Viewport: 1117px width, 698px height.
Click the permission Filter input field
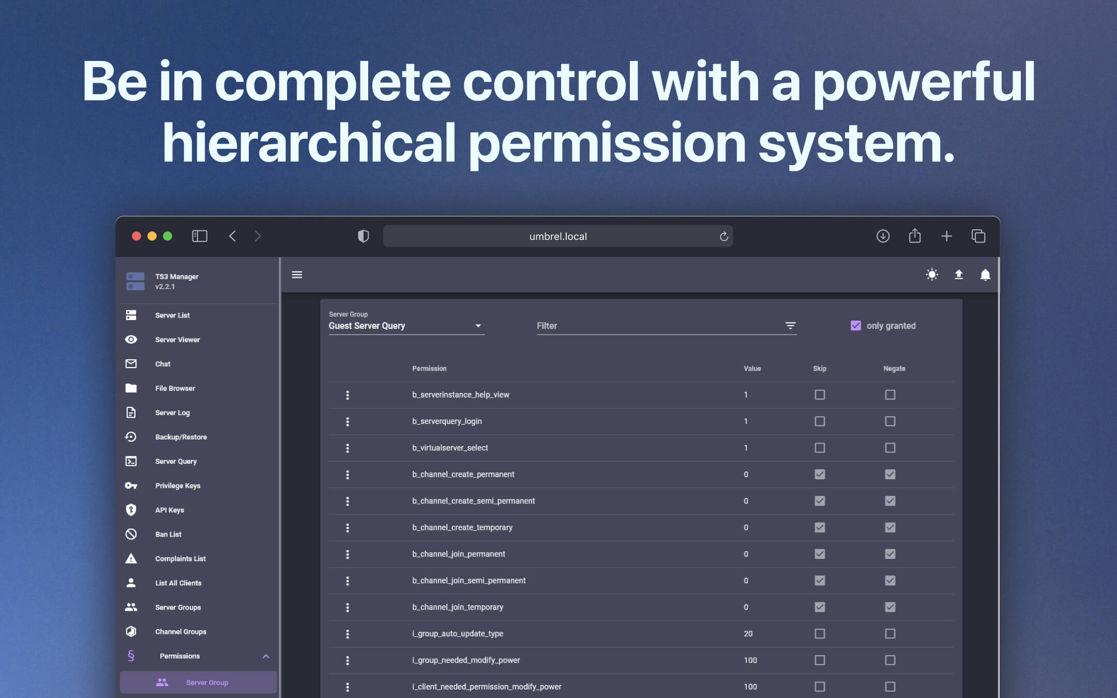pos(657,326)
